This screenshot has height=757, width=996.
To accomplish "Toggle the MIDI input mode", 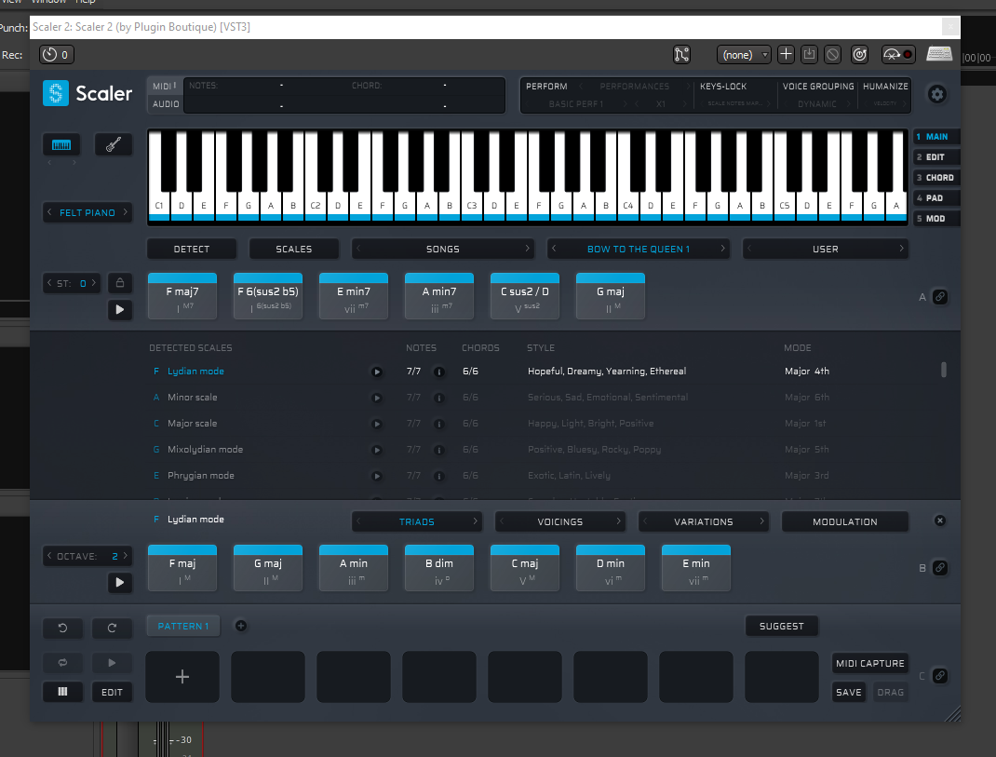I will pyautogui.click(x=165, y=86).
